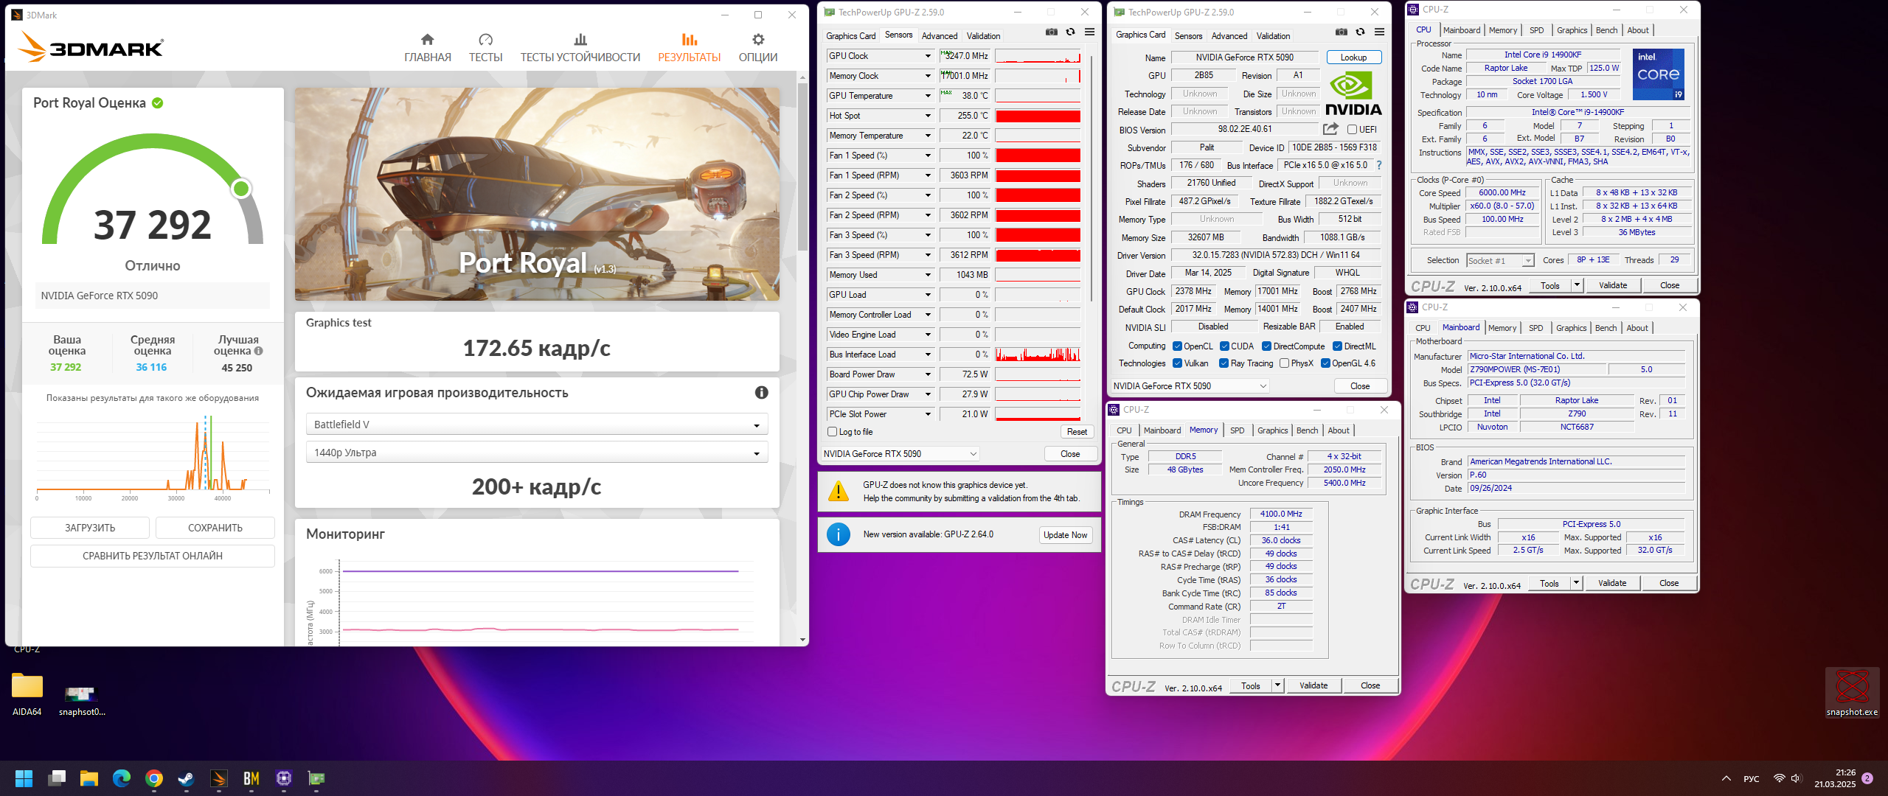The image size is (1888, 796).
Task: Click the refresh icon in GPU-Z Graphics Card window
Action: (x=1361, y=32)
